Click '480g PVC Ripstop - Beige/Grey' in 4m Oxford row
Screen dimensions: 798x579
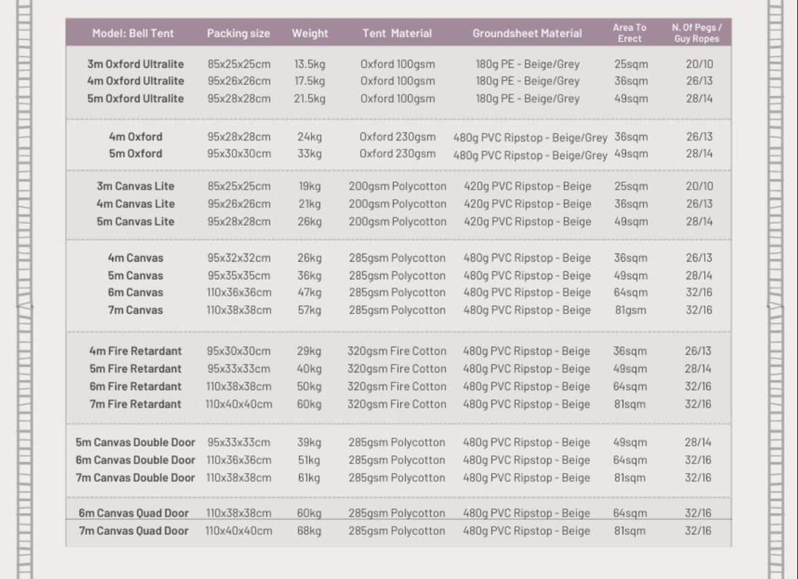530,138
